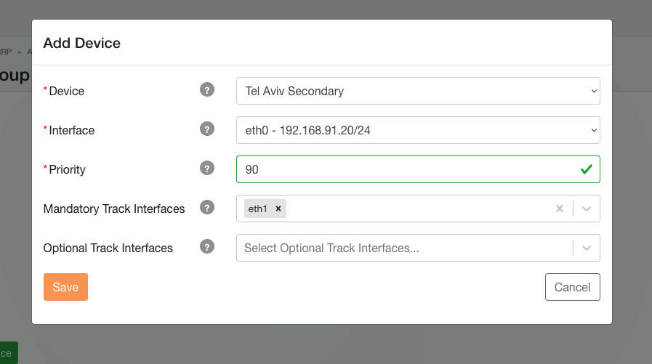The image size is (652, 364).
Task: Open the Priority field help tooltip icon
Action: (x=207, y=169)
